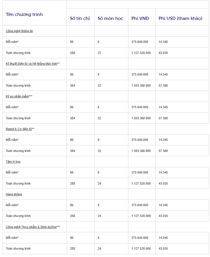Open the Robot & Cơ điện tử link
Viewport: 210px width, 257px height.
[19, 129]
